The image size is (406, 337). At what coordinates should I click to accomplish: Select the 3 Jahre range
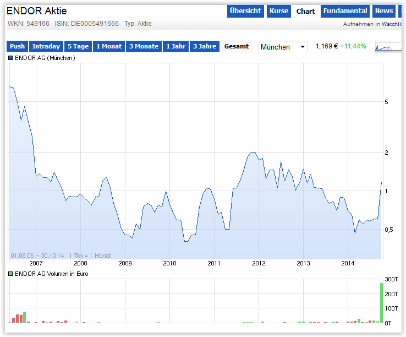click(x=205, y=46)
